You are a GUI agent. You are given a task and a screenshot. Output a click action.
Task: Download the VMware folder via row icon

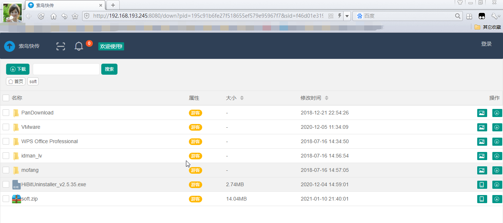pyautogui.click(x=497, y=127)
